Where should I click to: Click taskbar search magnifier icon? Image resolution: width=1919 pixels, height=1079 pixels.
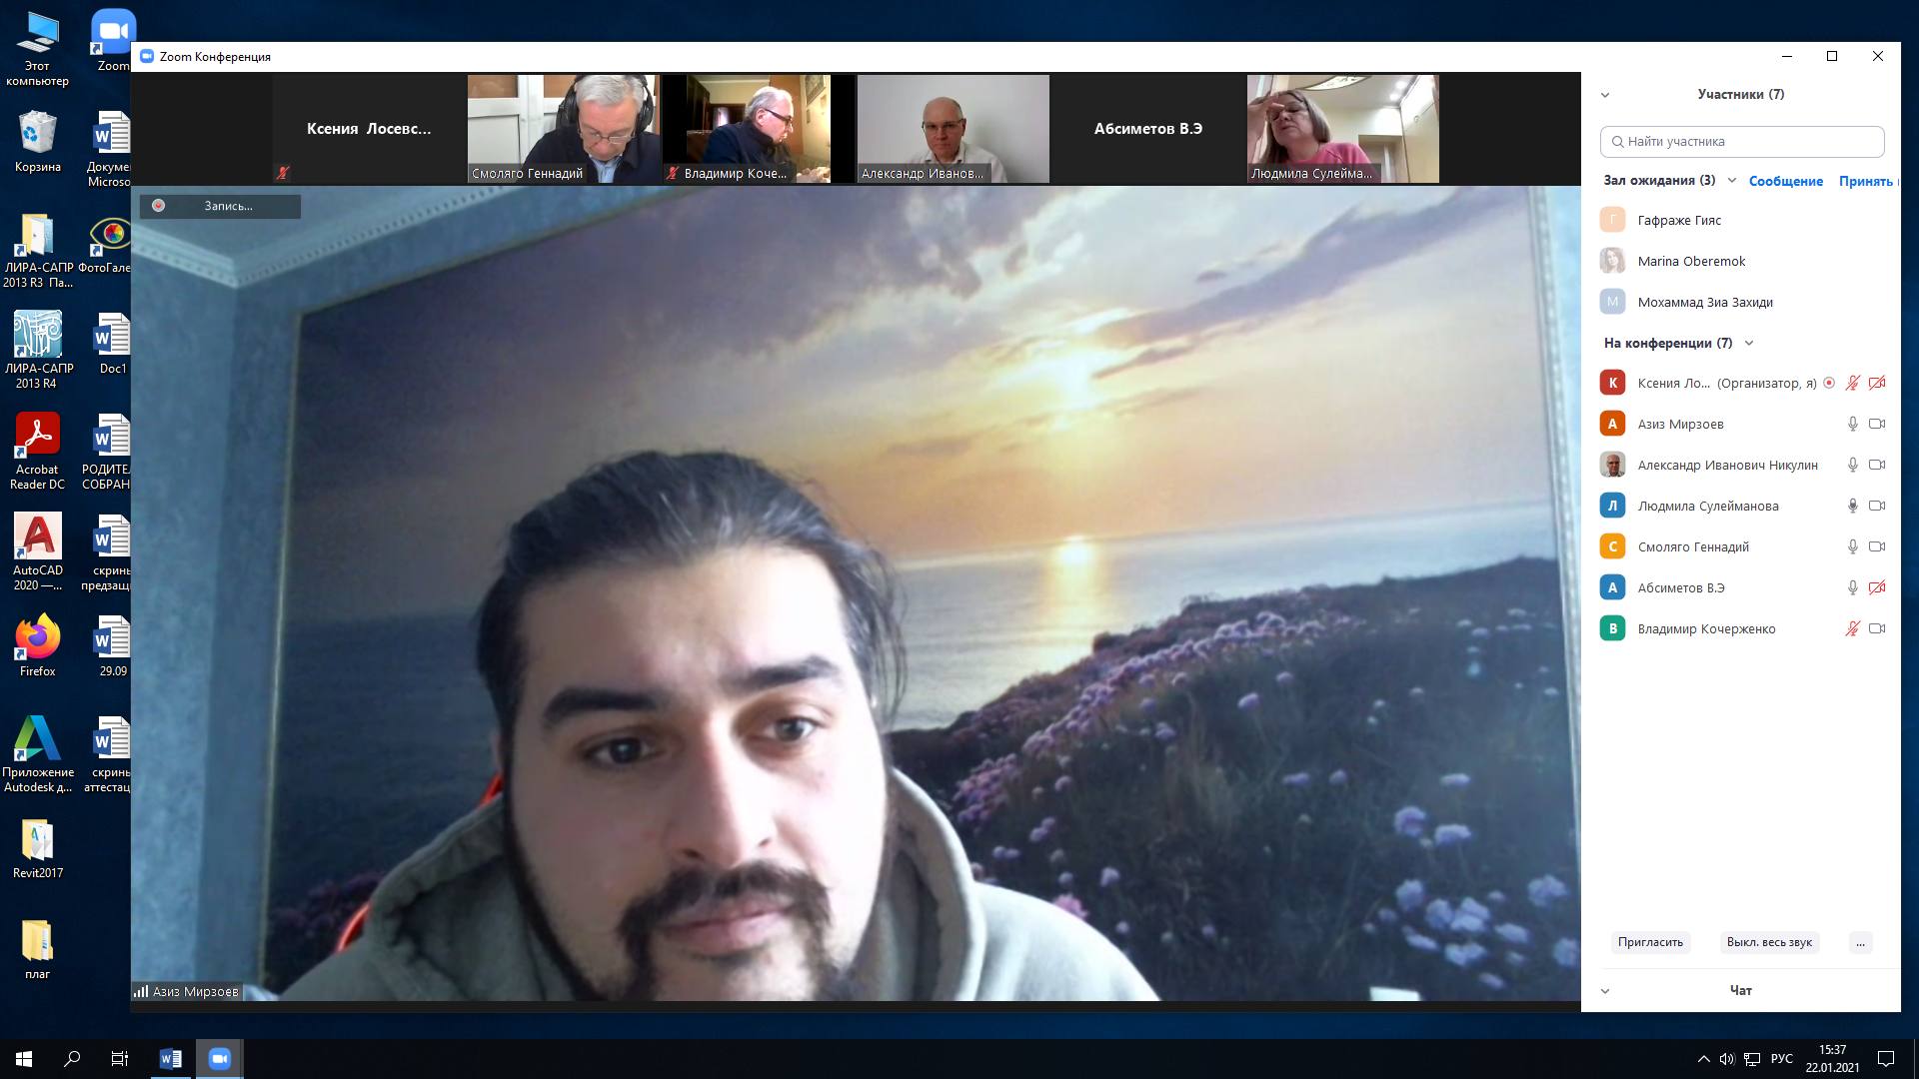pyautogui.click(x=72, y=1059)
